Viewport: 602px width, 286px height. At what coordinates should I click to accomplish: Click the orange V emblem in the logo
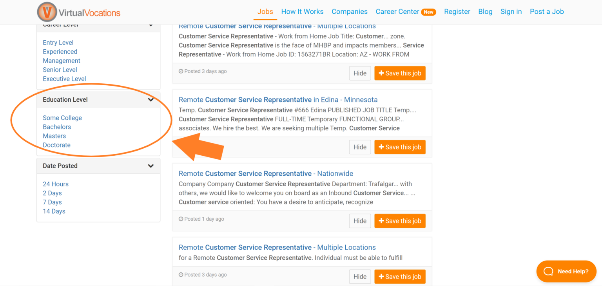[x=47, y=12]
